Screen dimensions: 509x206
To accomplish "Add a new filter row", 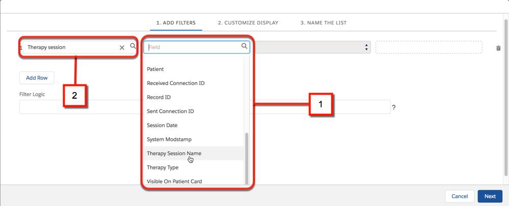I will point(37,78).
